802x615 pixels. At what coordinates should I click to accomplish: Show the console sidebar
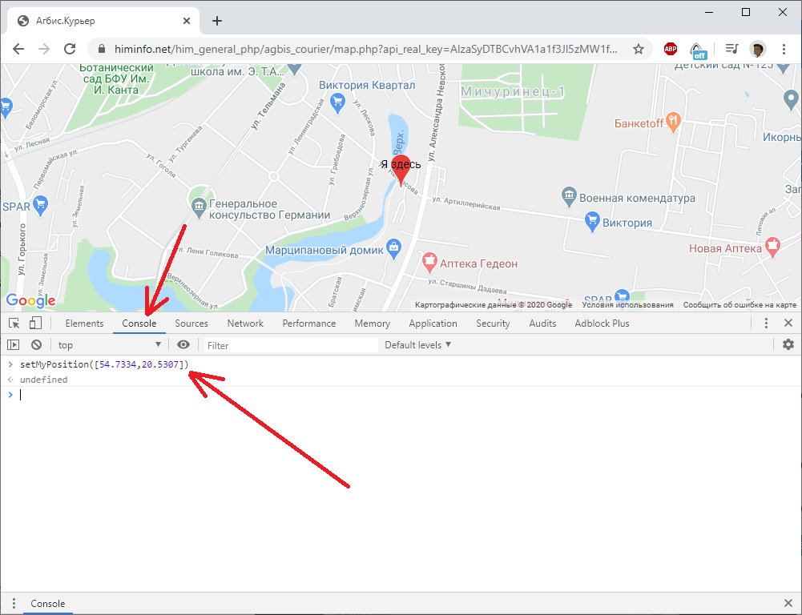14,344
